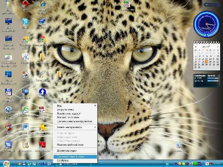The height and width of the screenshot is (167, 223).
Task: Open the Opera browser desktop shortcut
Action: (x=25, y=6)
